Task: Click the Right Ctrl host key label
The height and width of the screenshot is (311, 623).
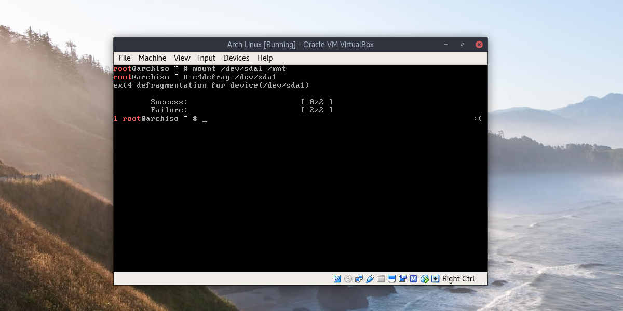Action: 458,279
